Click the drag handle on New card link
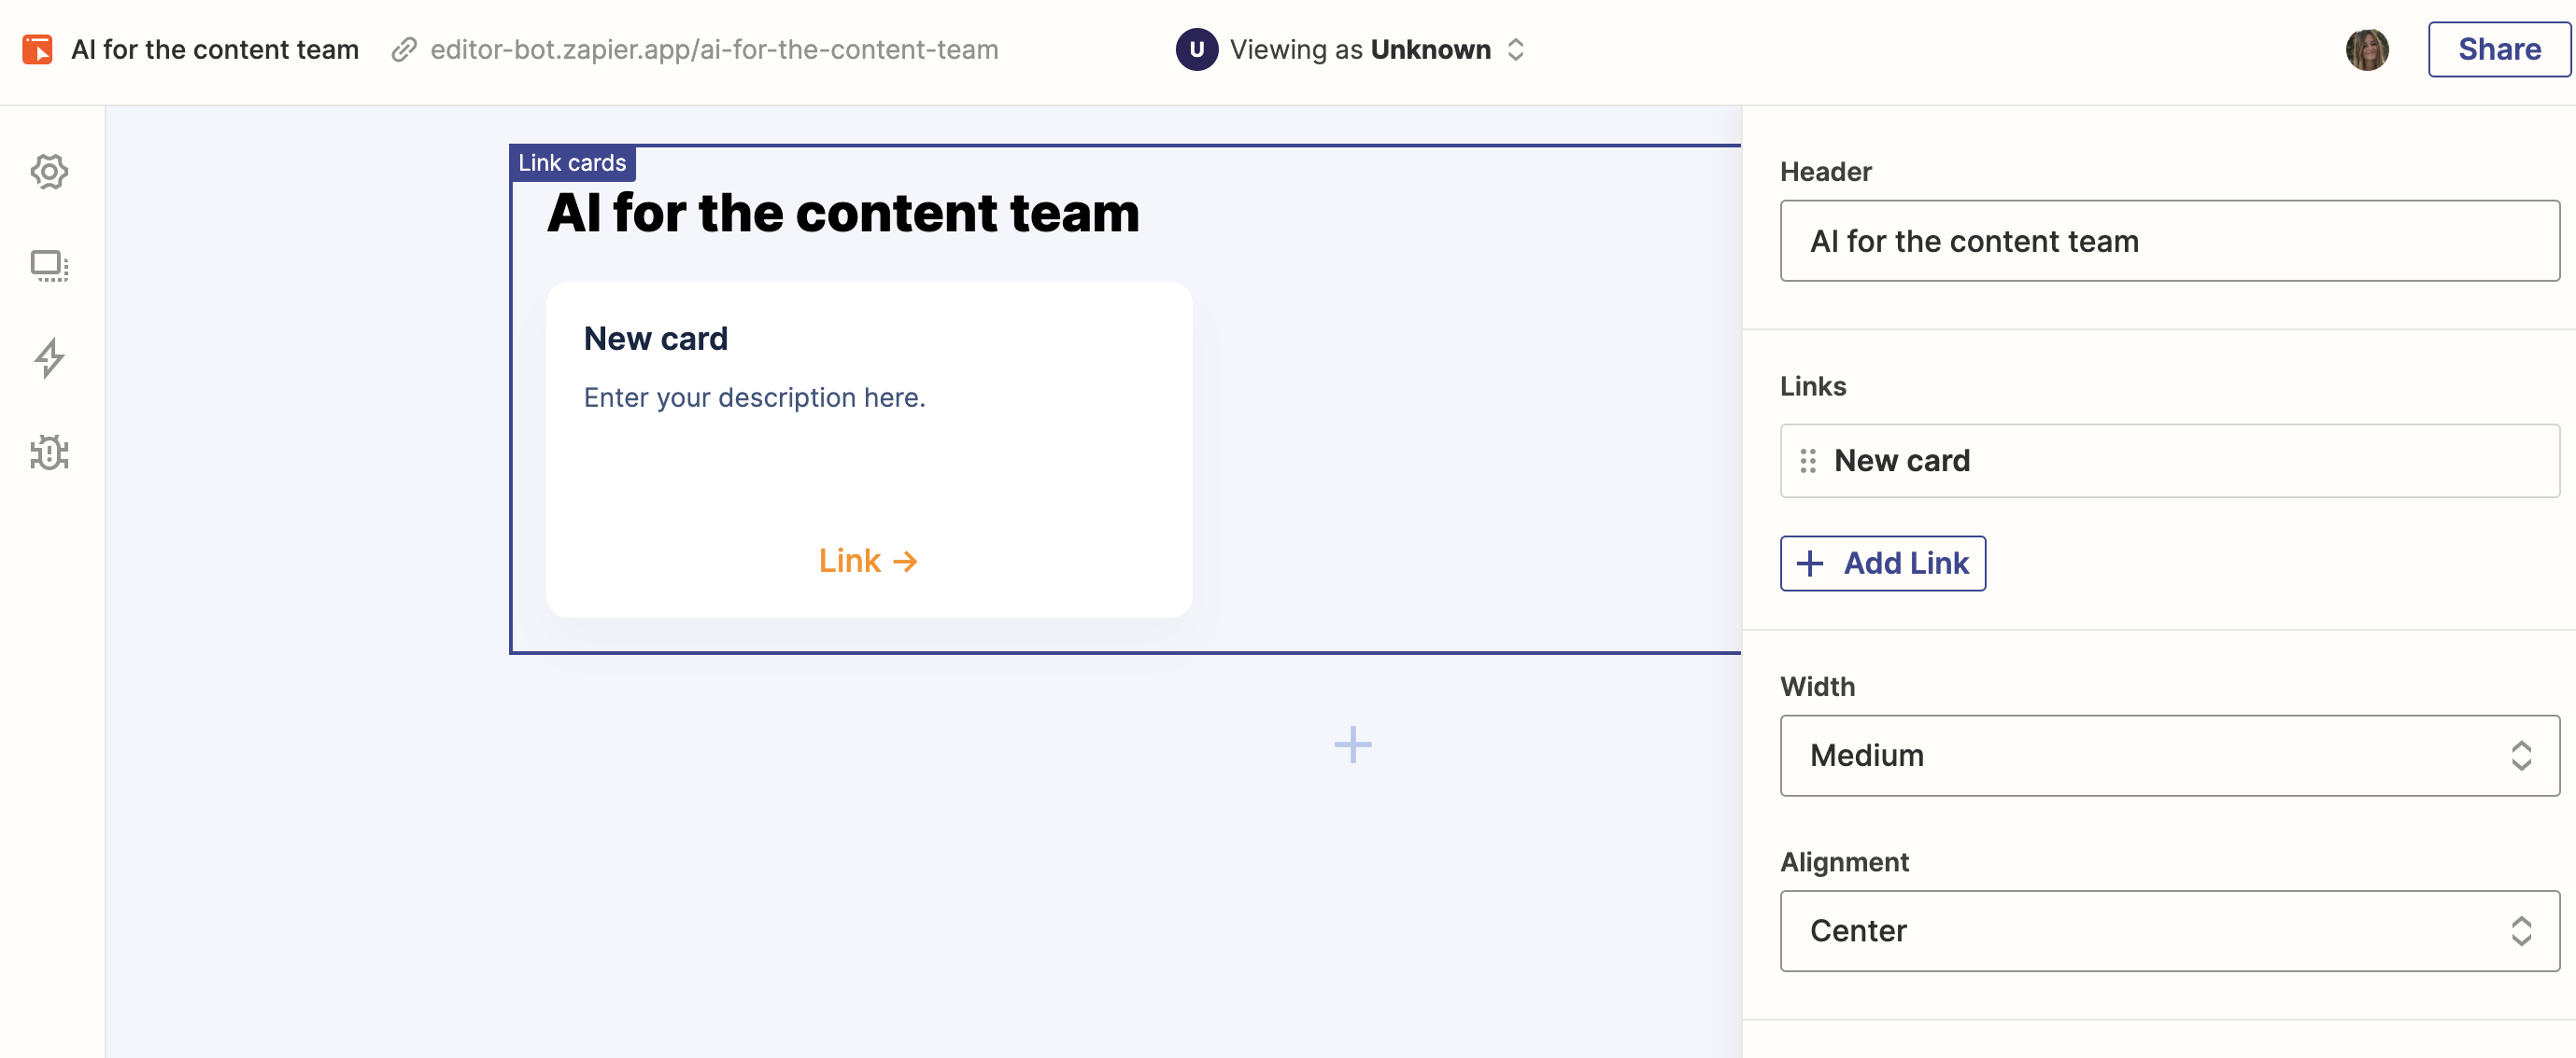 pos(1807,461)
